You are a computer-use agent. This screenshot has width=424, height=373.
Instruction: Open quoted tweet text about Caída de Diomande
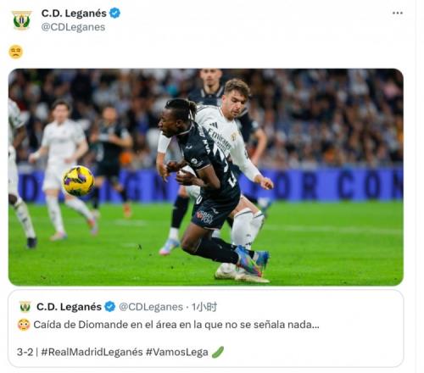click(176, 325)
